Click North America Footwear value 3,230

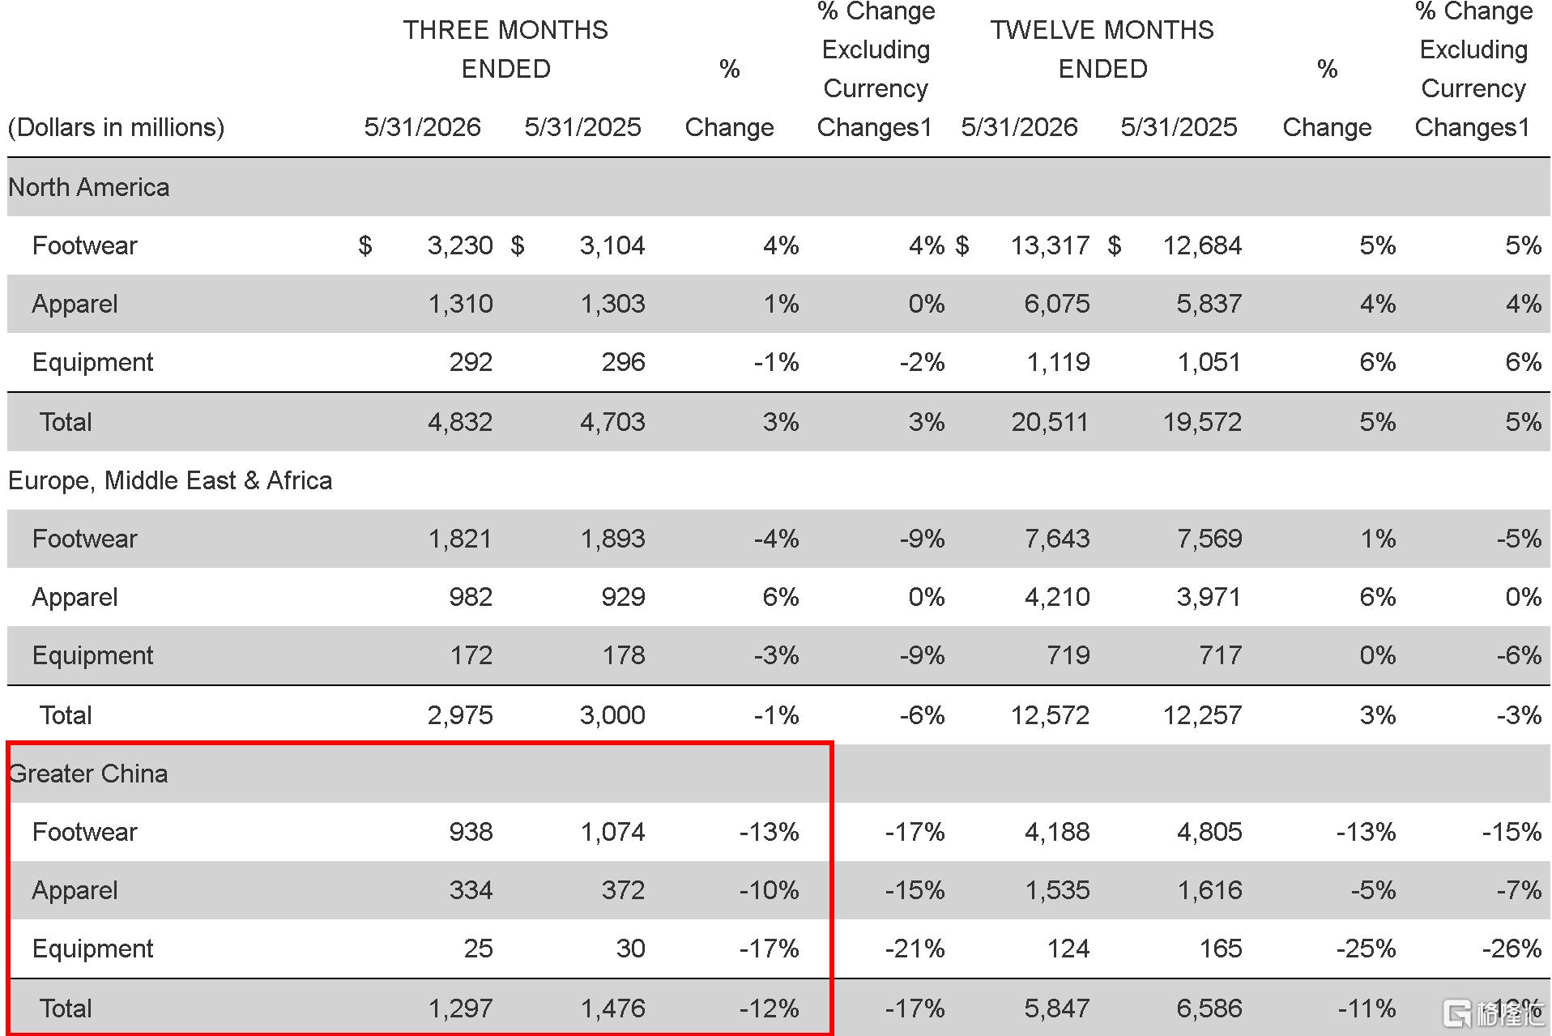point(460,245)
